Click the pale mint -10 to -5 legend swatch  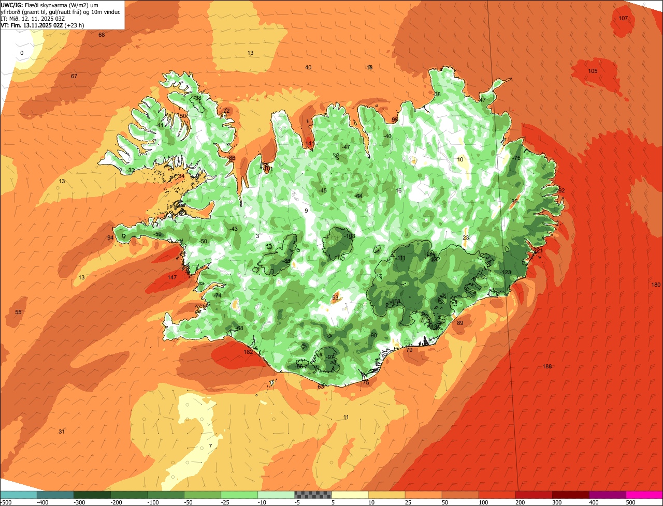point(276,495)
